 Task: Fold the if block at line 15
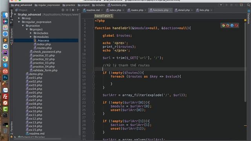pyautogui.click(x=93, y=73)
